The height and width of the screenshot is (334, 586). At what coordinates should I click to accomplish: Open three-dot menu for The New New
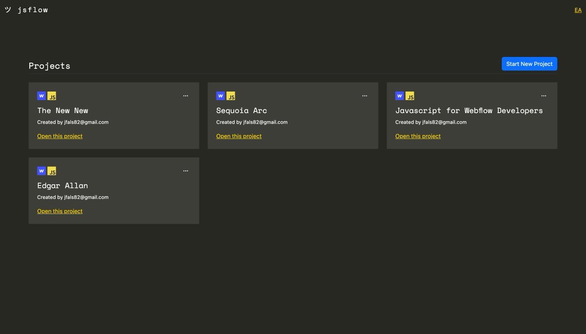pyautogui.click(x=186, y=96)
